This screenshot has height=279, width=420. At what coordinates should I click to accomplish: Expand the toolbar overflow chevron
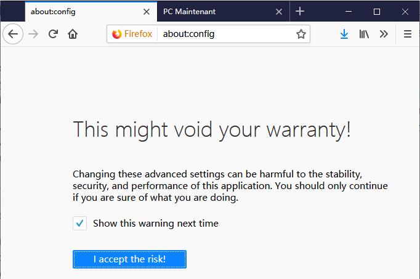coord(384,34)
